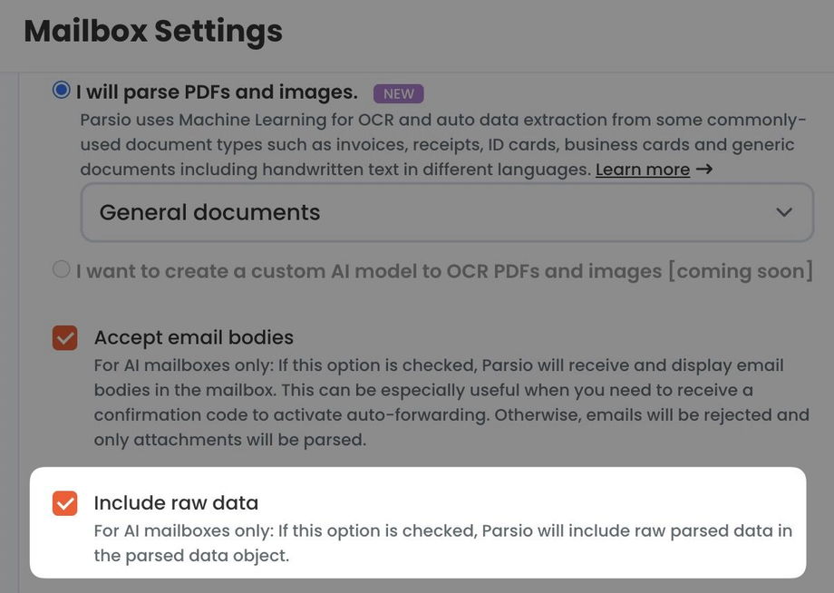Click the Accept email bodies description paragraph
Image resolution: width=834 pixels, height=593 pixels.
[451, 403]
